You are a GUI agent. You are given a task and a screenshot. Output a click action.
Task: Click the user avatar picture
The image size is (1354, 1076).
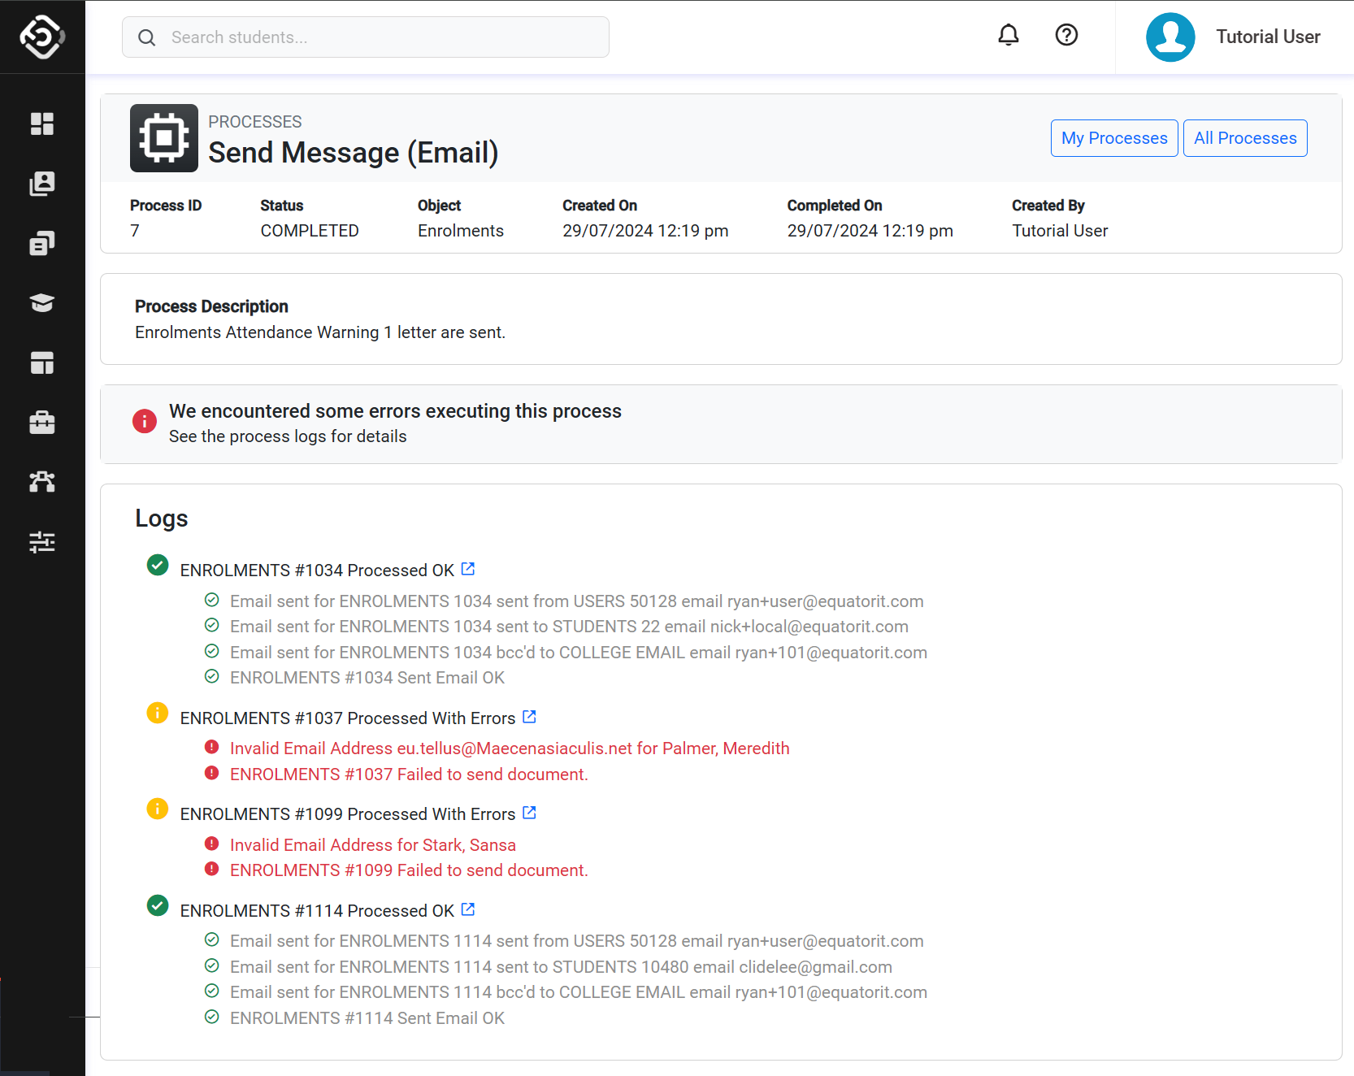coord(1170,37)
